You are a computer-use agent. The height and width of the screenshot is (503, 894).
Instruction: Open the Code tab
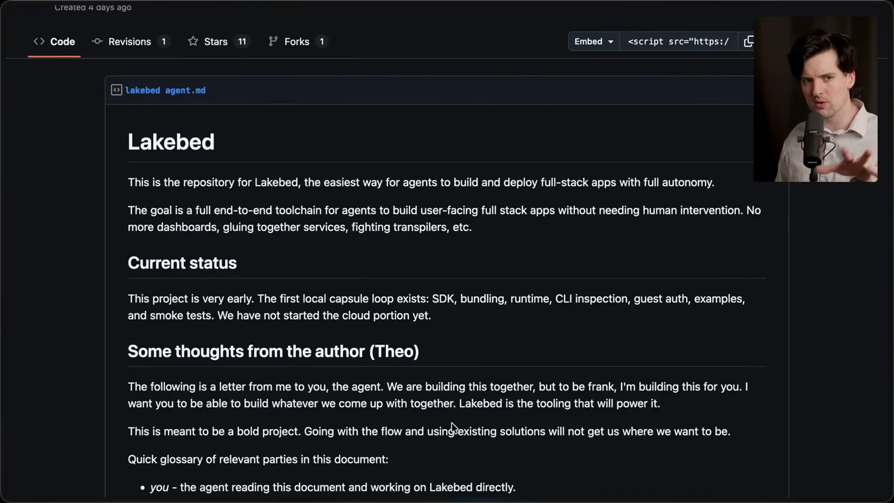coord(54,41)
